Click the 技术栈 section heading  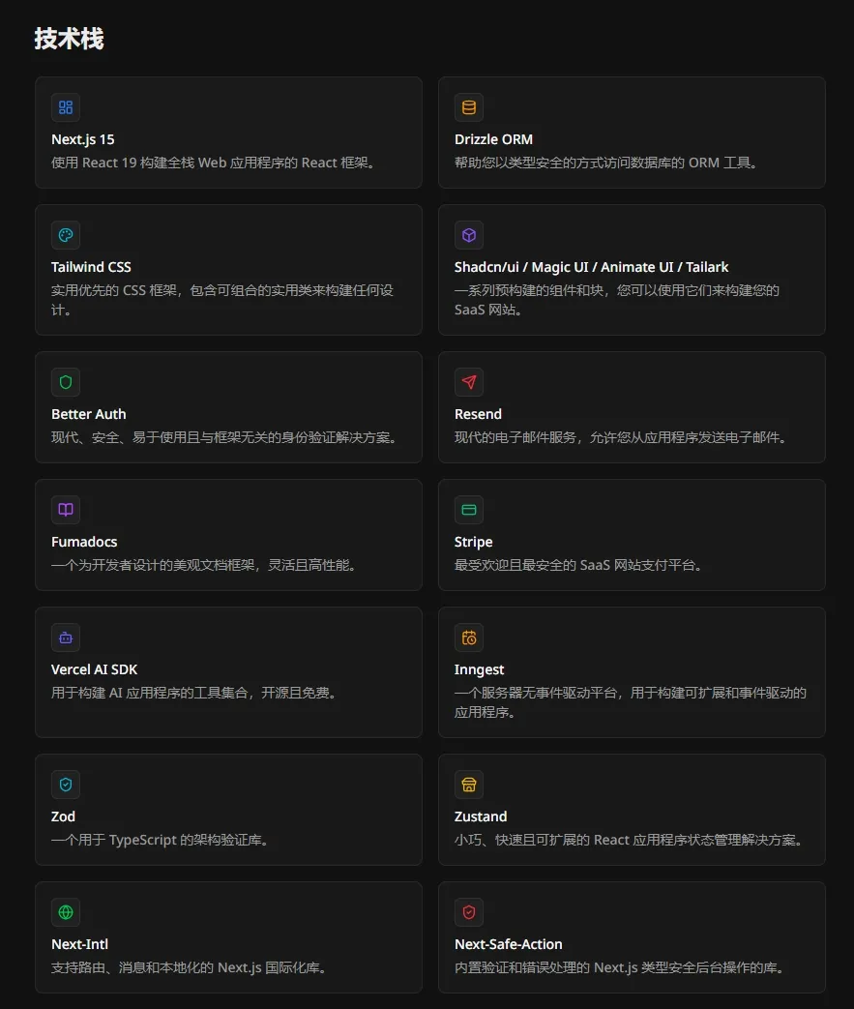[69, 39]
